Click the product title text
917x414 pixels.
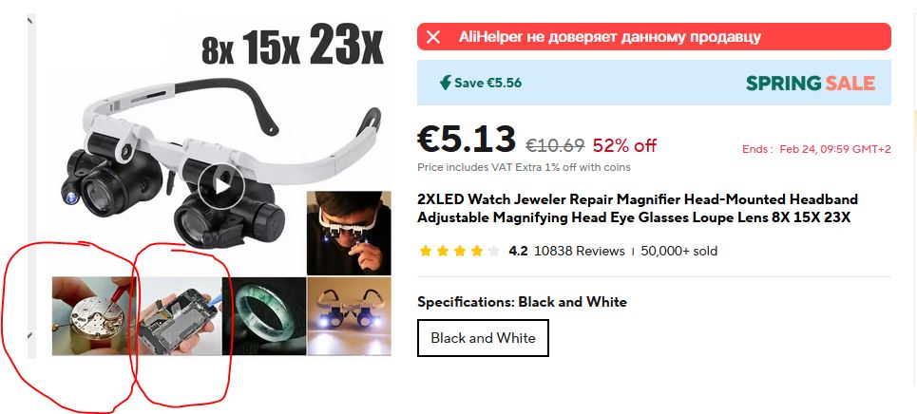(x=638, y=208)
